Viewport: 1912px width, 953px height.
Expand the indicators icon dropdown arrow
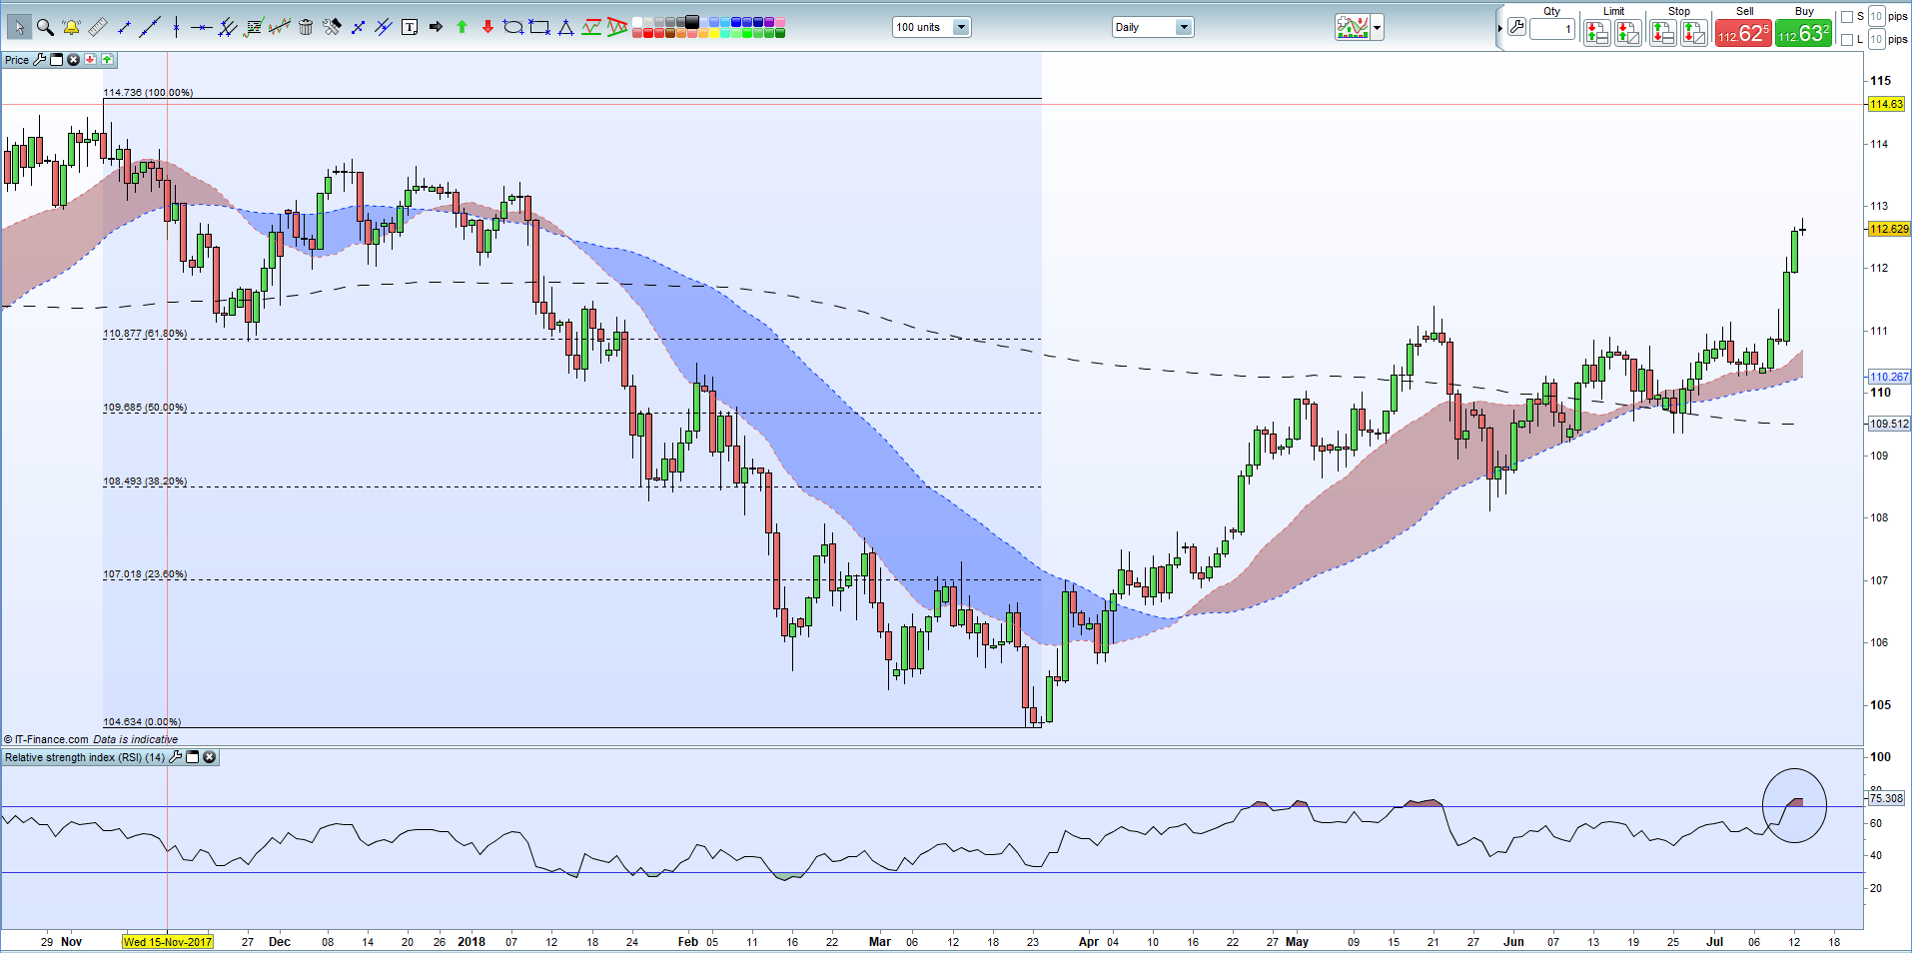point(1378,28)
